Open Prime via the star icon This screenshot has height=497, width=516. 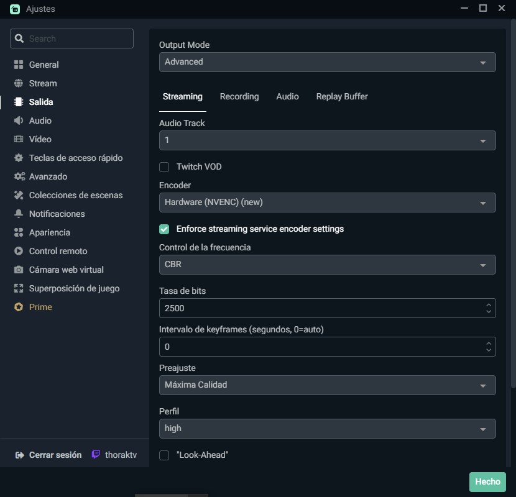[x=19, y=307]
